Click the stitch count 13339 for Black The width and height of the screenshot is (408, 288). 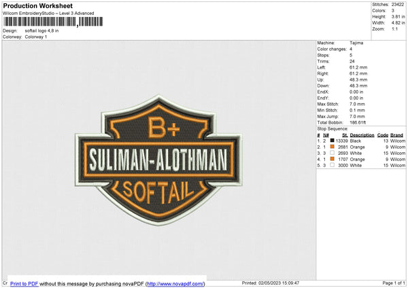341,141
